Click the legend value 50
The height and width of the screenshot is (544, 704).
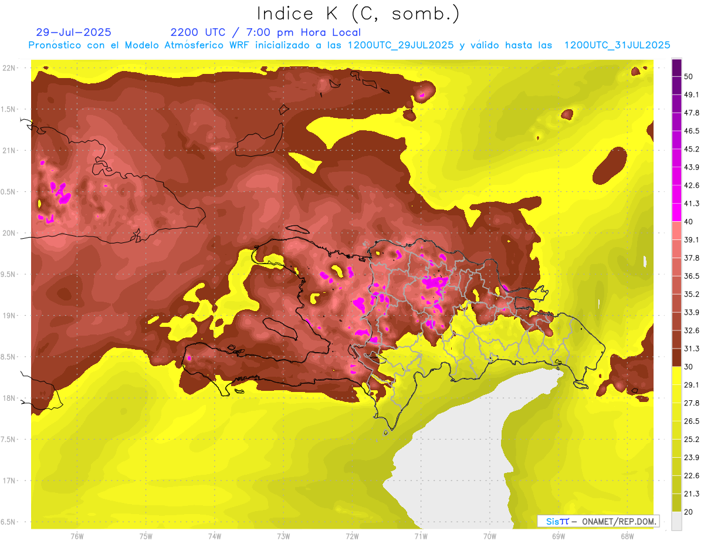pyautogui.click(x=688, y=76)
